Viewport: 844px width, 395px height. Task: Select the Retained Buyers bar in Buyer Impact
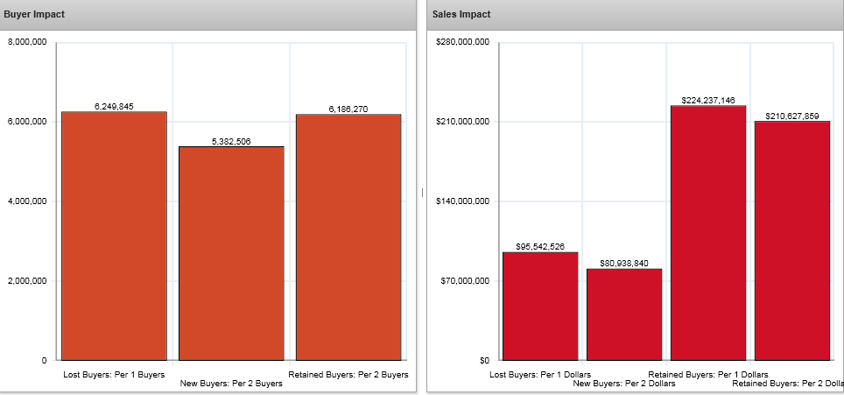coord(348,236)
